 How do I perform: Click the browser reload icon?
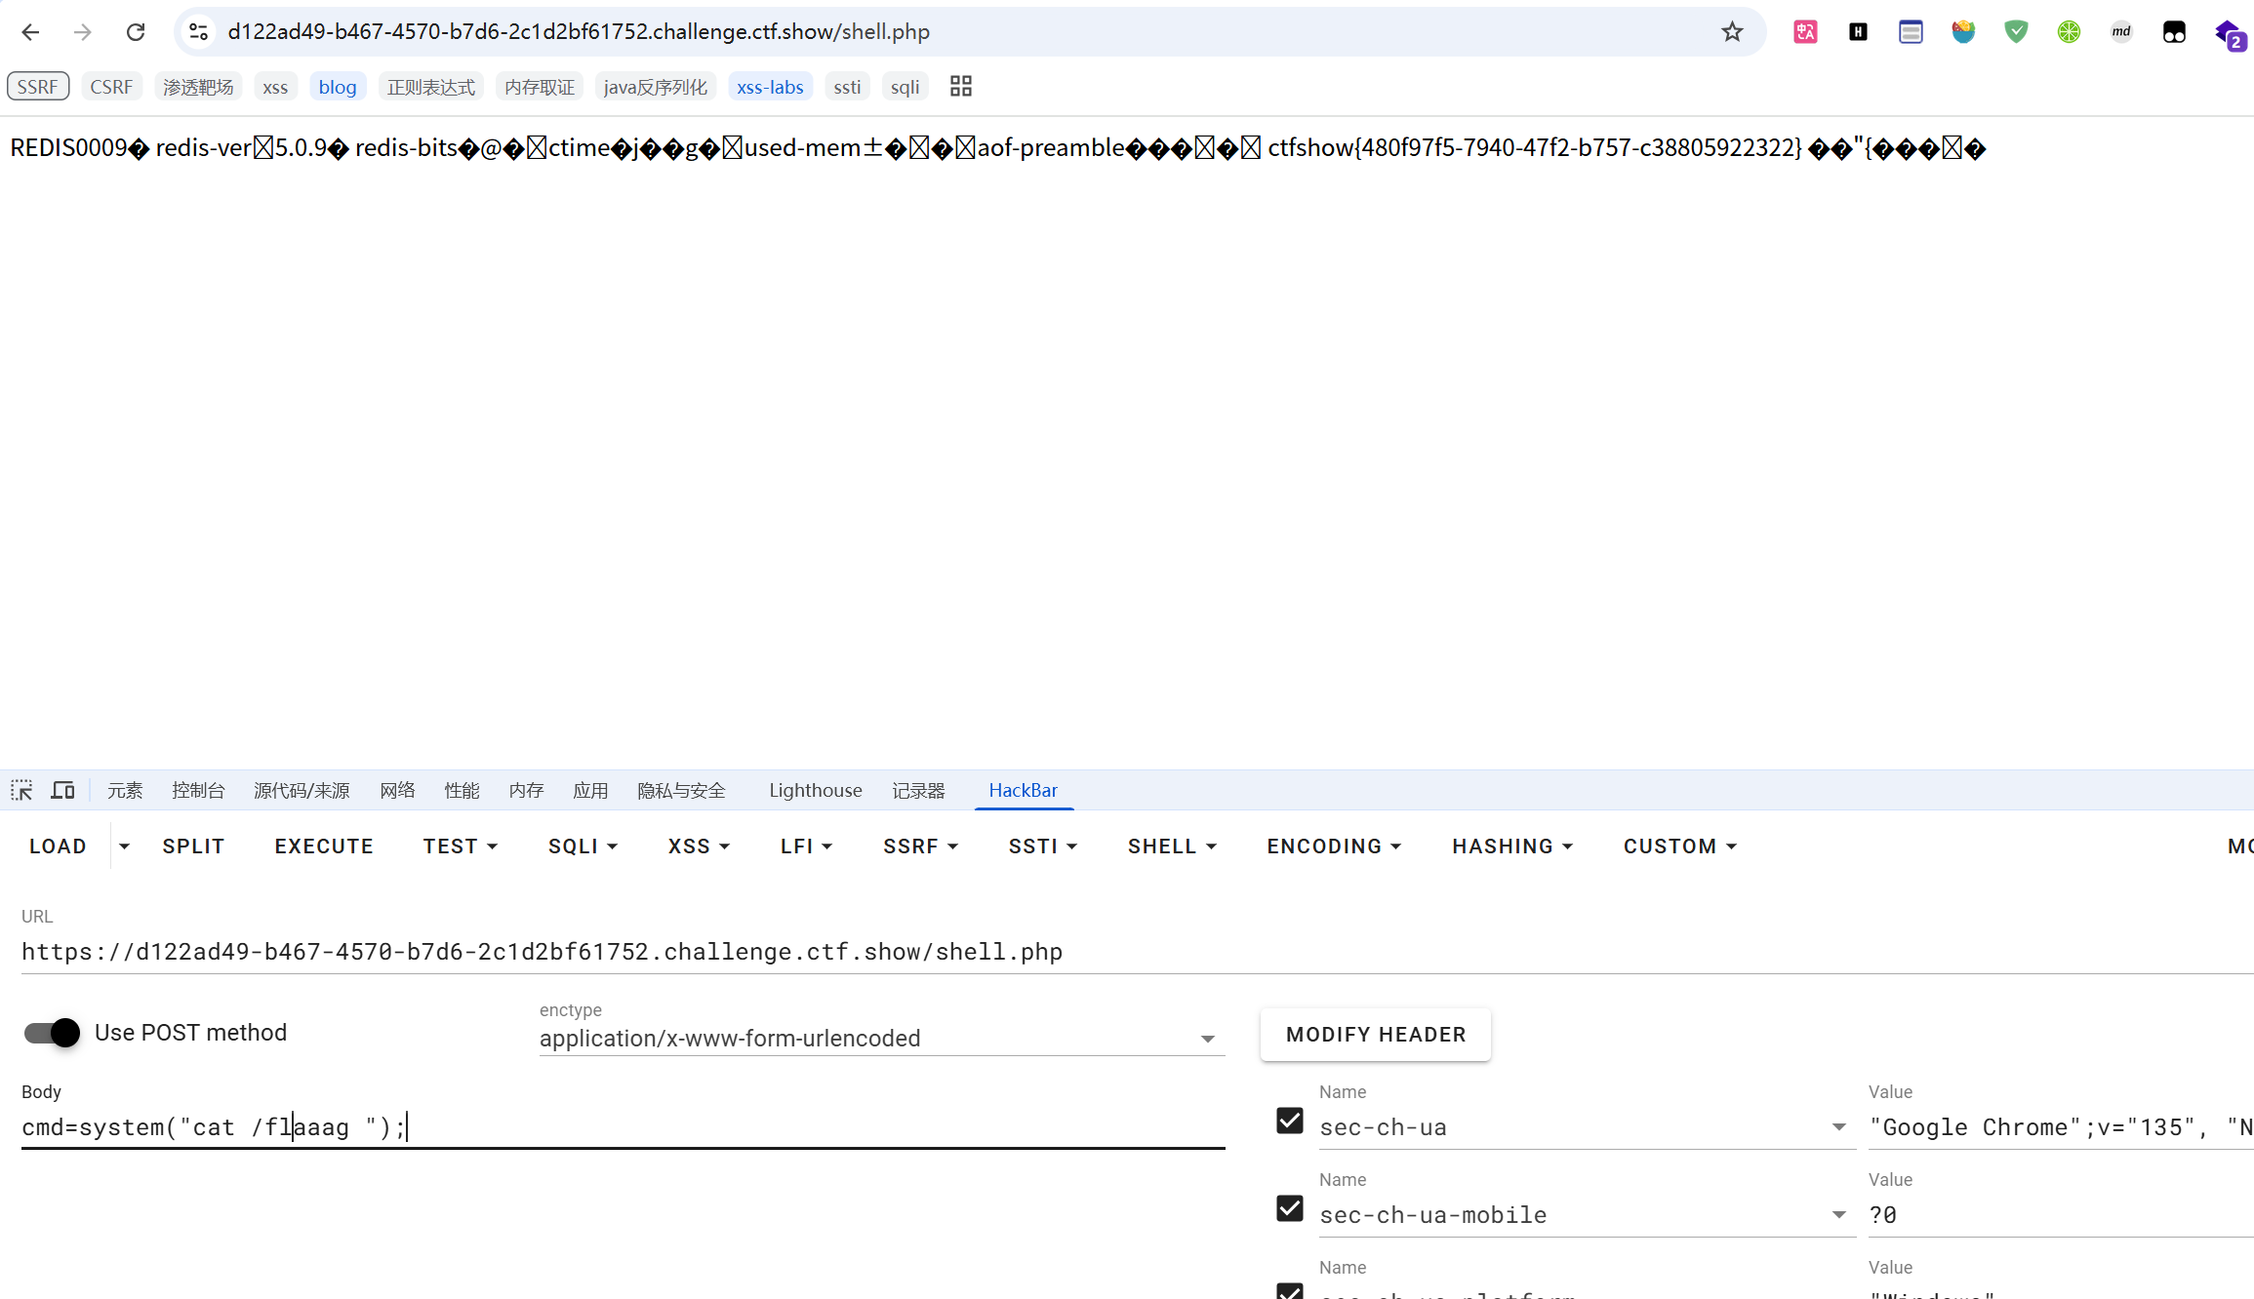[x=136, y=32]
